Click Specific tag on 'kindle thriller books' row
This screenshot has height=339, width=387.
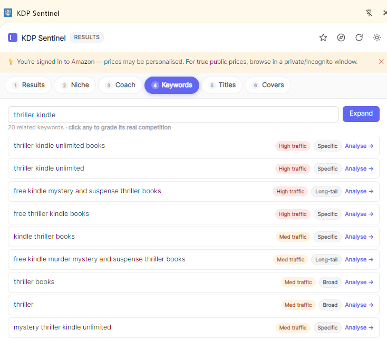coord(327,237)
